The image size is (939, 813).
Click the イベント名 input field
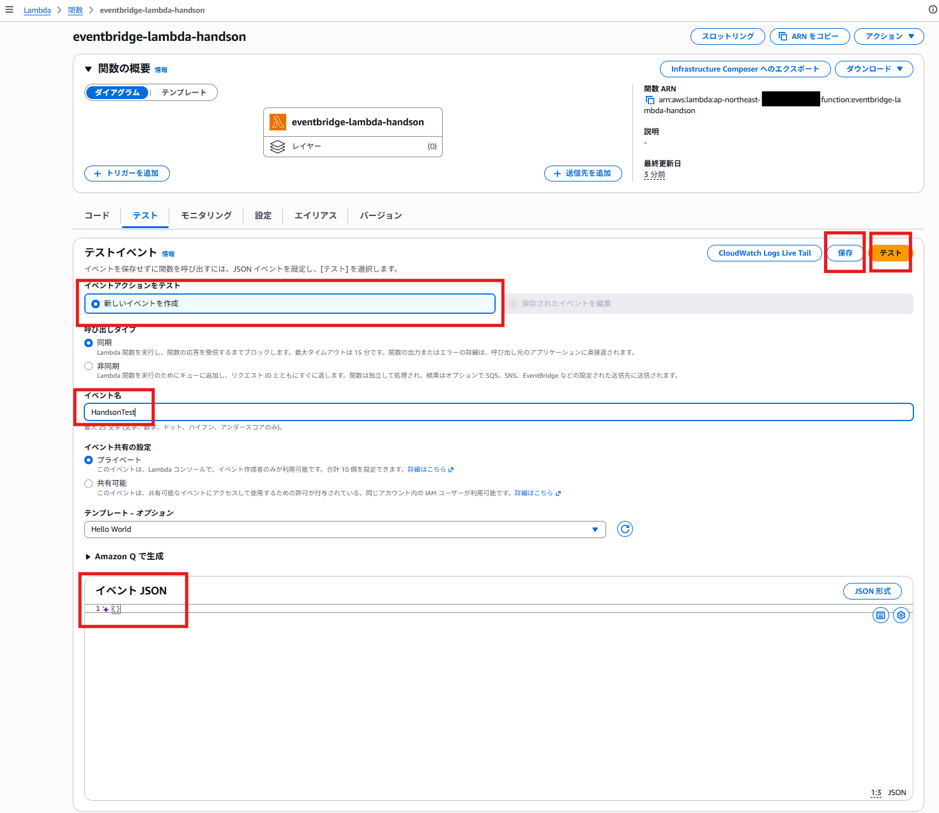pyautogui.click(x=499, y=412)
